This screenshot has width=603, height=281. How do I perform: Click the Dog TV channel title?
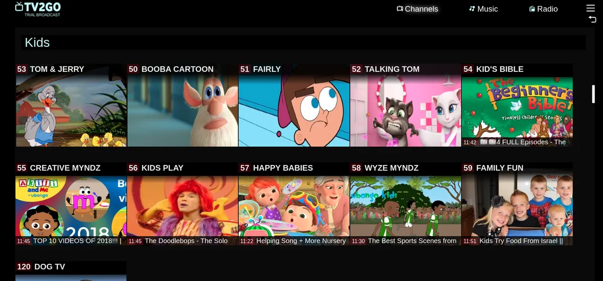49,266
